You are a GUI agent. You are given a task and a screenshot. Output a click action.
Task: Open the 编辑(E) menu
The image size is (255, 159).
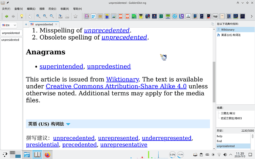pos(31,9)
